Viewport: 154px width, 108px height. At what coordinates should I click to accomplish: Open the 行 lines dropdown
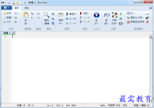pyautogui.click(x=131, y=13)
